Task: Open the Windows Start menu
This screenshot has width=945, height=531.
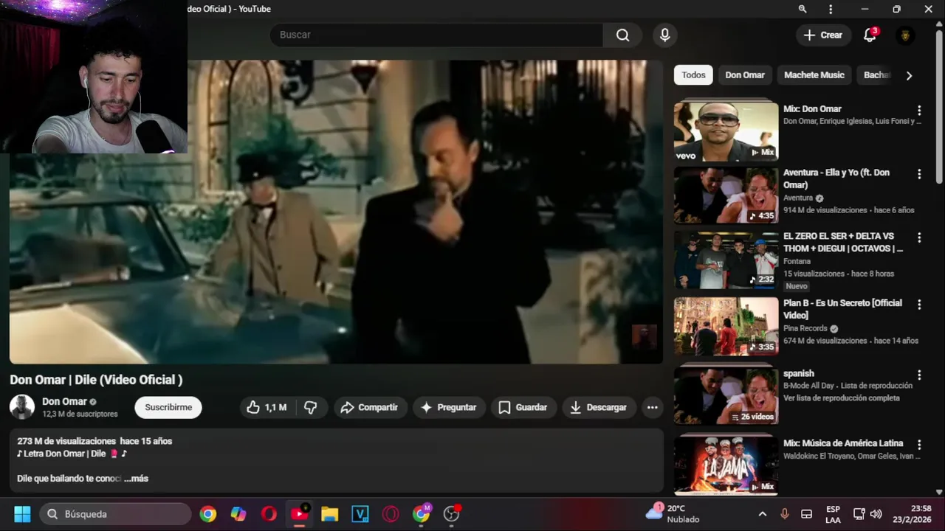Action: click(x=22, y=514)
